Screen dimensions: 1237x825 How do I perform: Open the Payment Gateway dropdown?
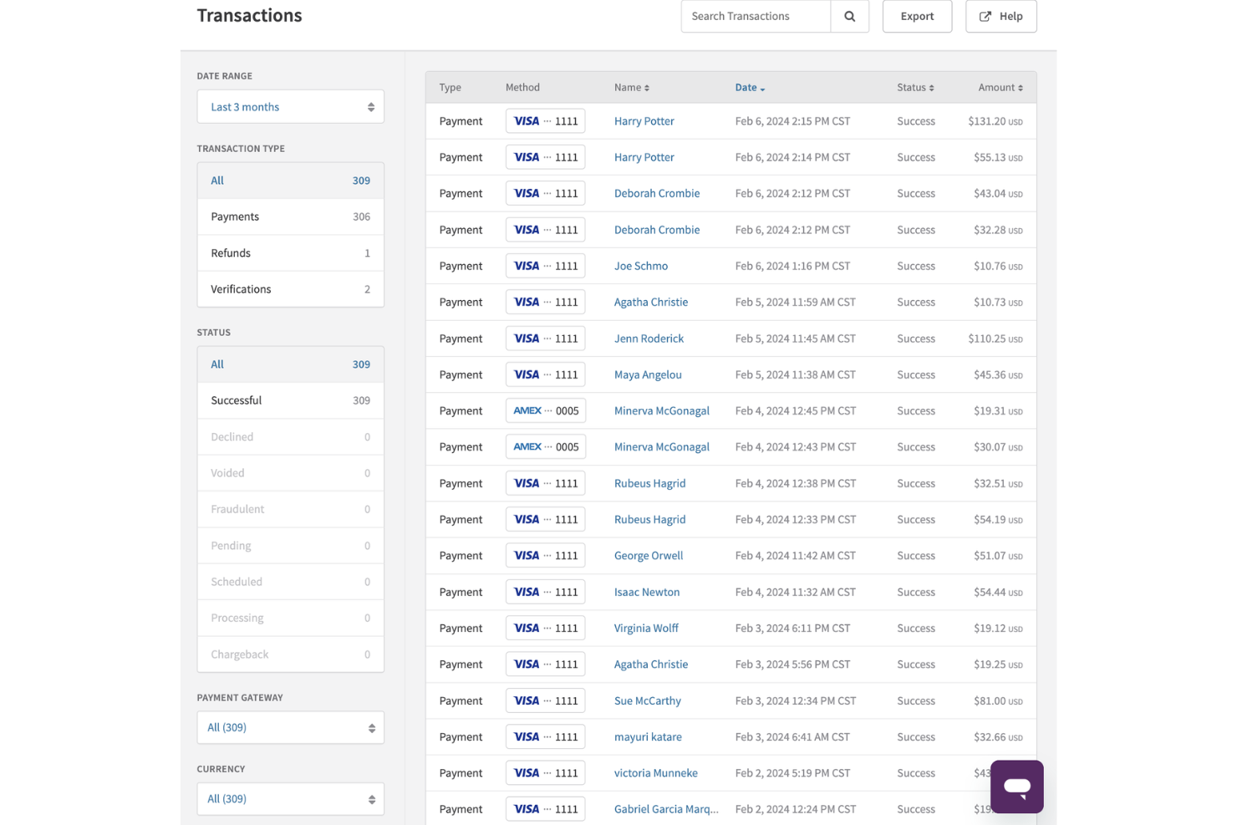[x=290, y=727]
